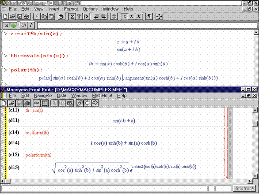Click the Save icon in Maple toolbar
The width and height of the screenshot is (259, 194).
pyautogui.click(x=19, y=16)
